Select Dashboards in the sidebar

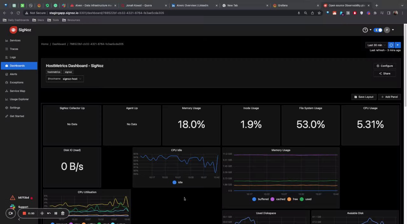tap(19, 66)
